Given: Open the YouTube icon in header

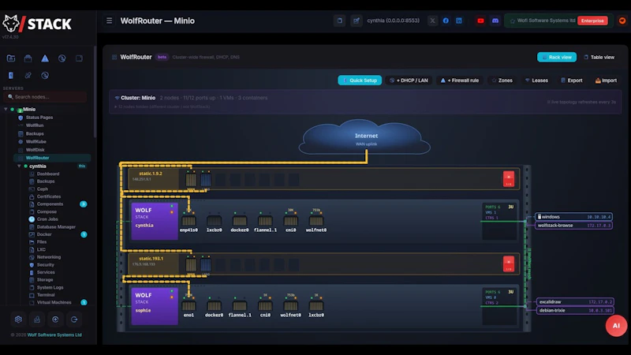Looking at the screenshot, I should click(480, 21).
